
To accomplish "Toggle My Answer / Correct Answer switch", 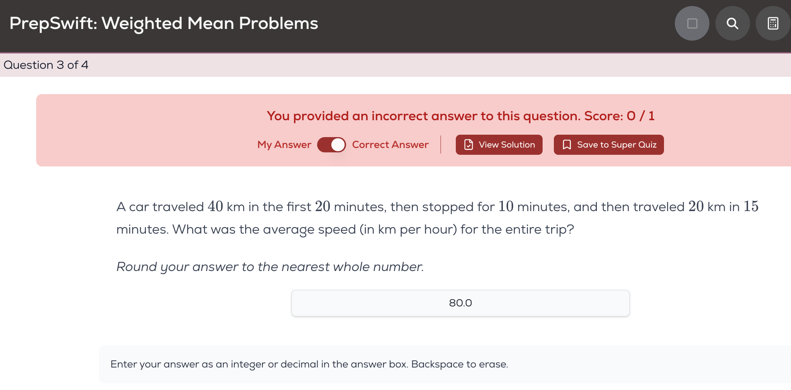I will [332, 145].
